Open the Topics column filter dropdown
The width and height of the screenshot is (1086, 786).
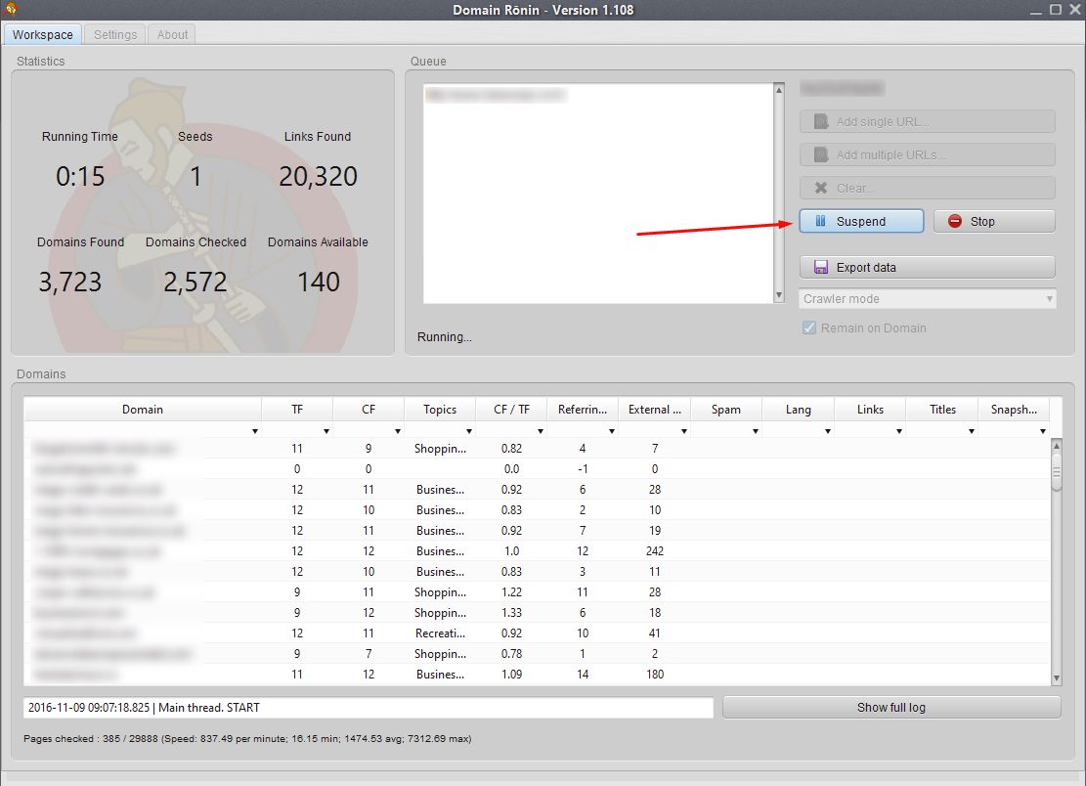pyautogui.click(x=469, y=431)
